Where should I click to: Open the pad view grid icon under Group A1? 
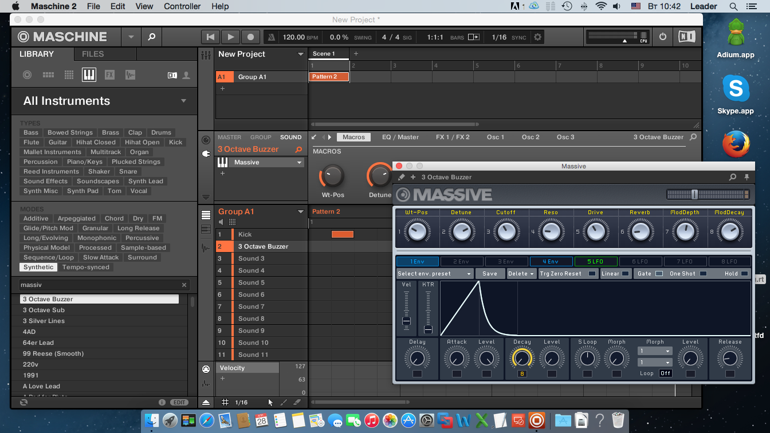coord(232,222)
